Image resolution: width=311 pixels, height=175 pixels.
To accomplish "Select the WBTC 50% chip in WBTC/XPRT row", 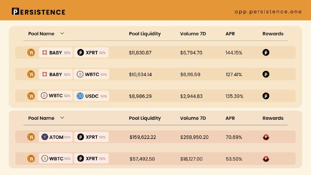I will (56, 159).
